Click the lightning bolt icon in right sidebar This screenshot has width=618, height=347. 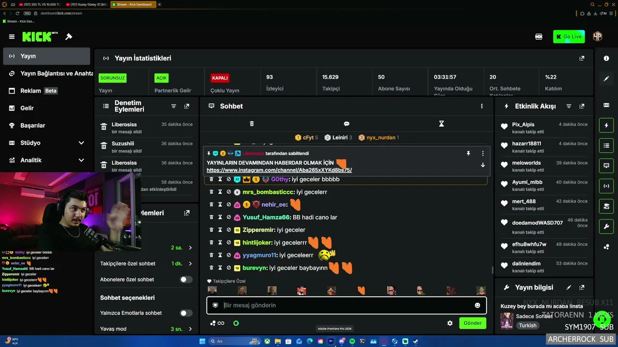point(606,125)
